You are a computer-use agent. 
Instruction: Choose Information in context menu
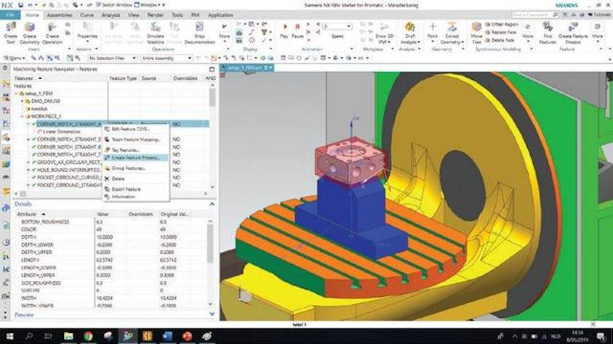tap(136, 197)
